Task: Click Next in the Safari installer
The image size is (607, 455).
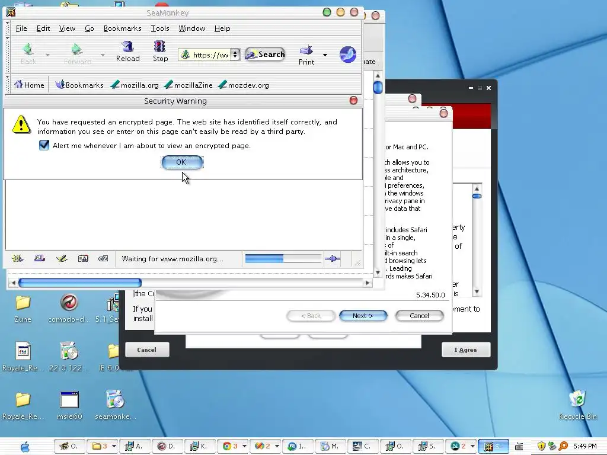Action: [363, 316]
